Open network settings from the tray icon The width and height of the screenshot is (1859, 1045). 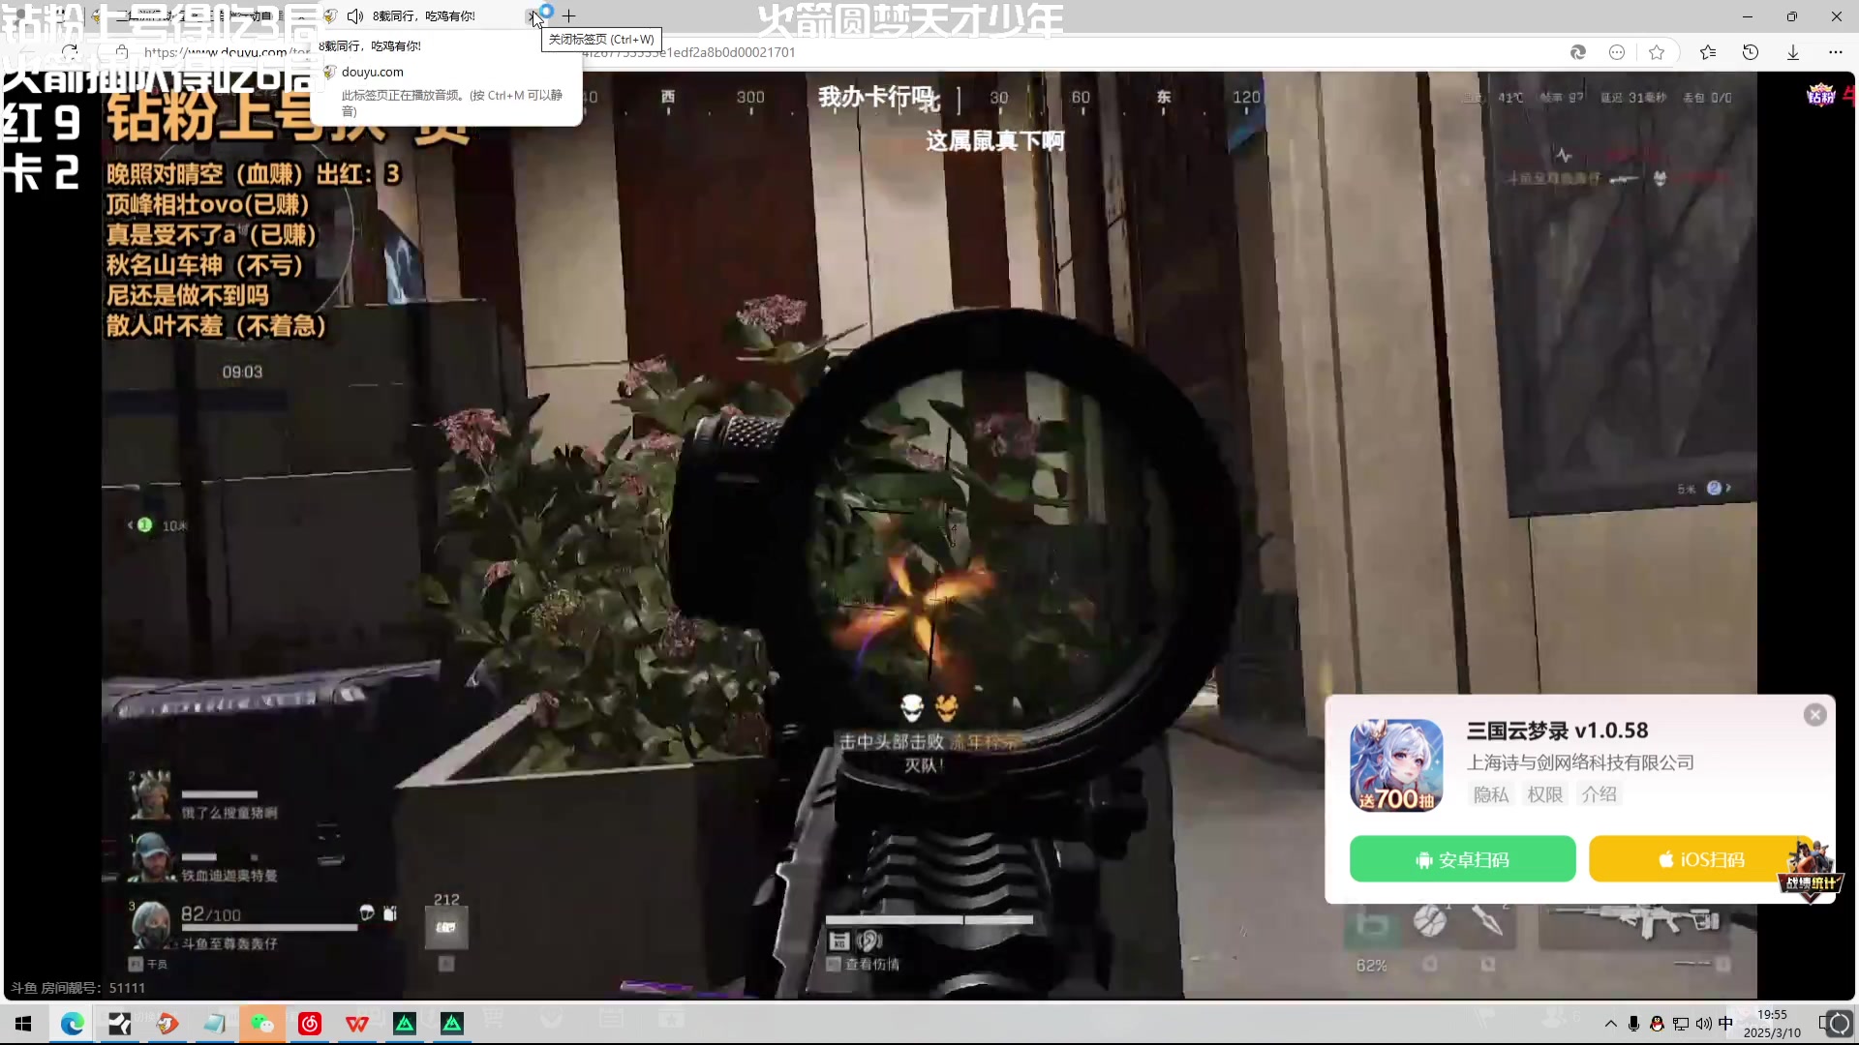click(x=1680, y=1024)
